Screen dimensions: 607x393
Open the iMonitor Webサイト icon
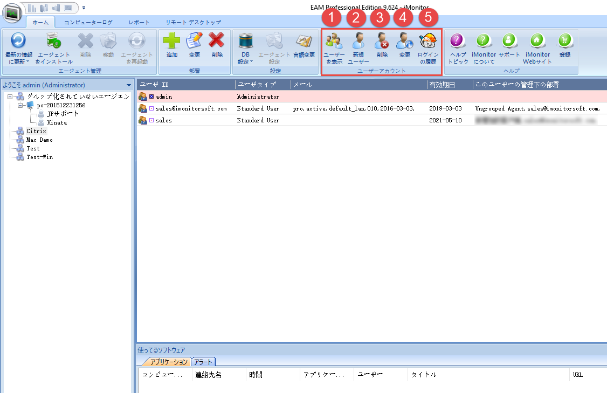(537, 40)
